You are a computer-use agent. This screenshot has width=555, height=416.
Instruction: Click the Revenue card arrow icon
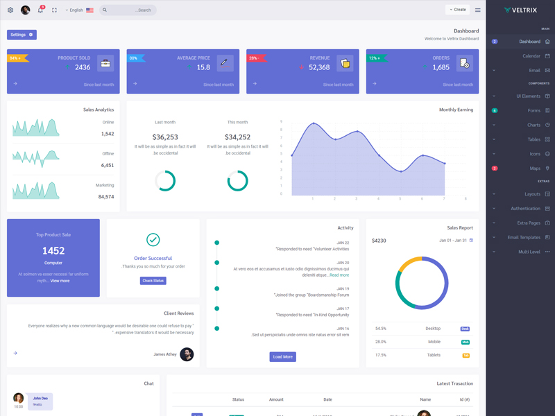[x=255, y=84]
